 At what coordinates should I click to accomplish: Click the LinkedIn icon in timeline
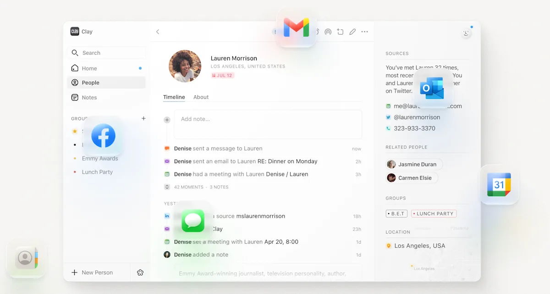(x=167, y=216)
